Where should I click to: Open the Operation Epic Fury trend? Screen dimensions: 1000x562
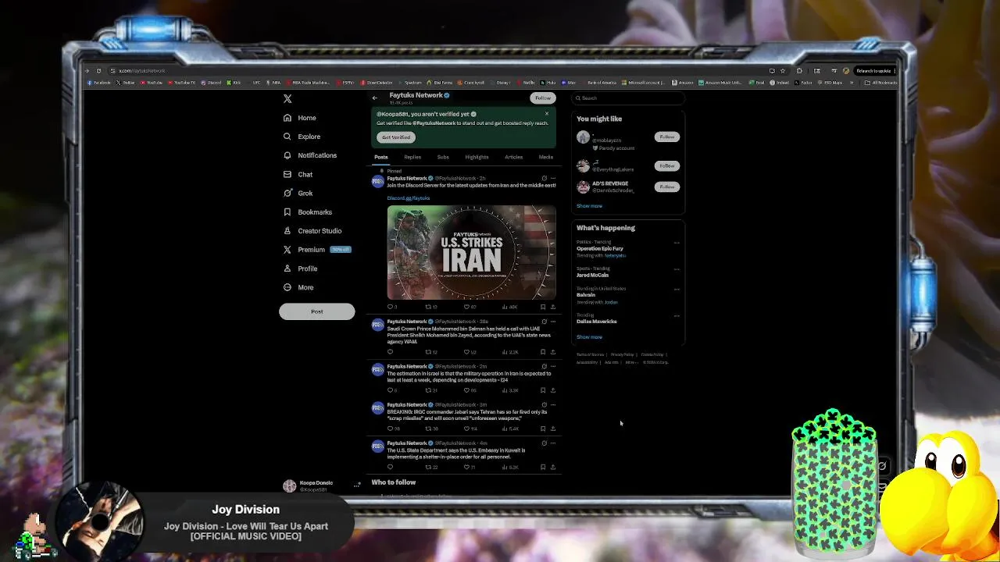coord(600,248)
